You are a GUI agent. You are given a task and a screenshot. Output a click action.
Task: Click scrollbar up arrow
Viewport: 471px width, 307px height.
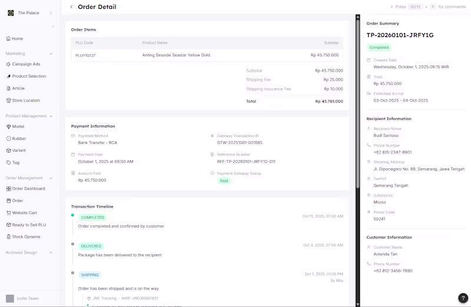tap(357, 17)
